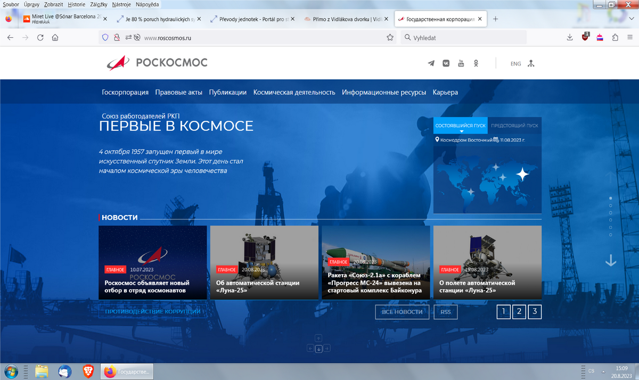This screenshot has height=380, width=639.
Task: Open the Nástroje menu in the menu bar
Action: (x=121, y=4)
